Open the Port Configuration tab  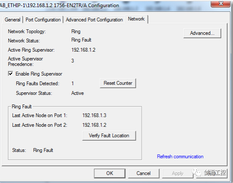point(43,20)
